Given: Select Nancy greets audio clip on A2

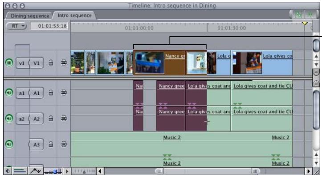Looking at the screenshot, I should pyautogui.click(x=171, y=119).
